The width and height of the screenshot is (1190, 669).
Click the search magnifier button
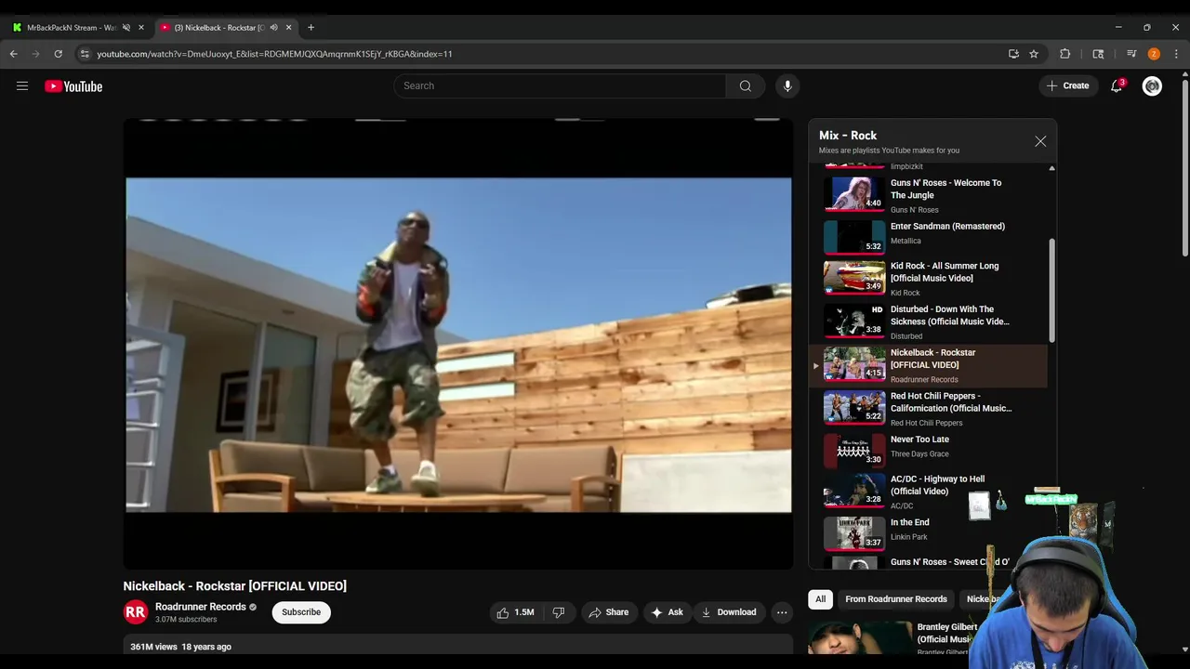[746, 86]
